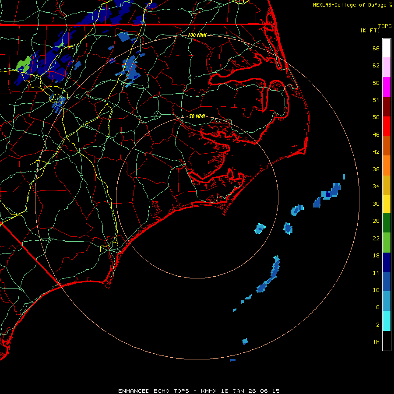Image resolution: width=394 pixels, height=394 pixels.
Task: Click the cyan 2 kft legend swatch
Action: (x=387, y=320)
